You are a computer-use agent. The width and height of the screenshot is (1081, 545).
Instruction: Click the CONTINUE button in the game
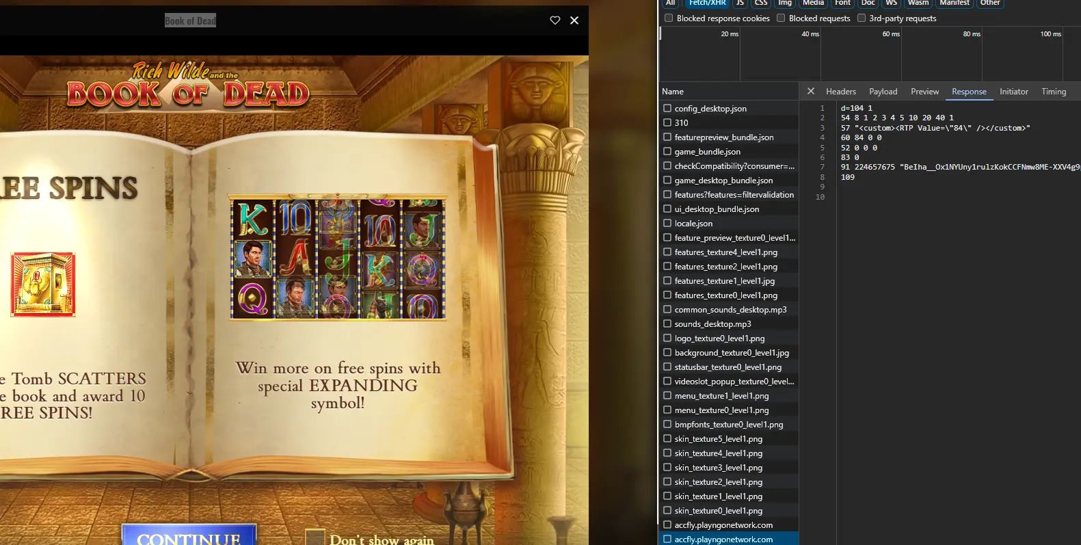[x=189, y=535]
